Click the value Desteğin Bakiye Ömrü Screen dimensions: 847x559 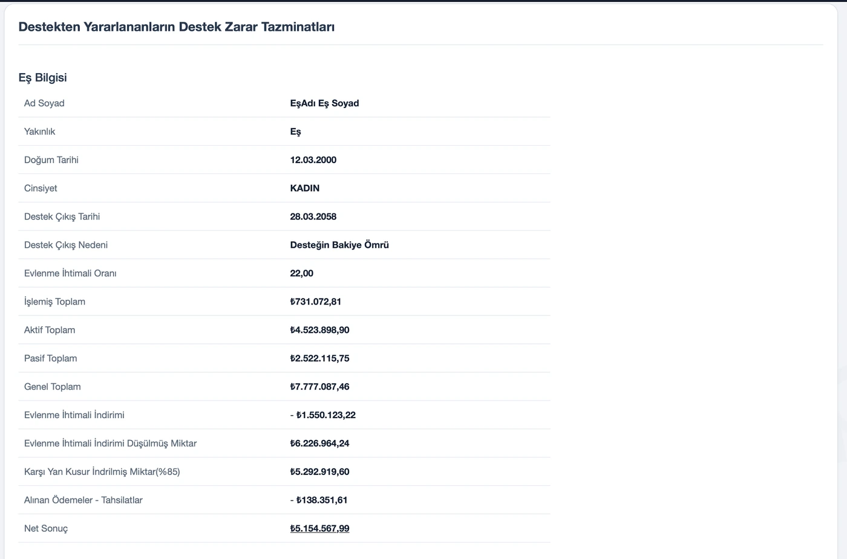click(339, 245)
